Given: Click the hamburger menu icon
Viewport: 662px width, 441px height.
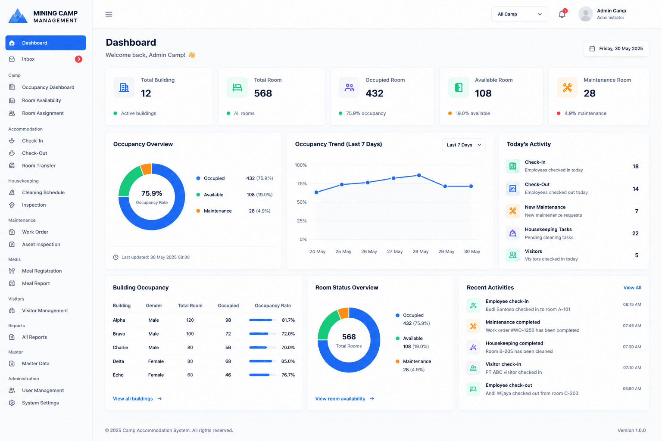Looking at the screenshot, I should (109, 14).
